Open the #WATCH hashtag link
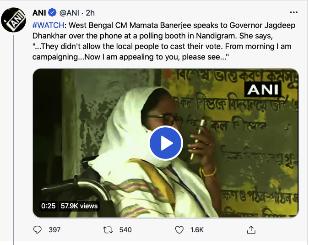The image size is (309, 245). coord(48,24)
